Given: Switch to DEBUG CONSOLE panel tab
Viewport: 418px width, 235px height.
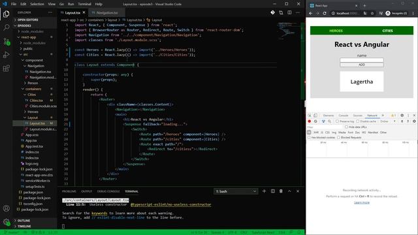Looking at the screenshot, I should point(108,191).
